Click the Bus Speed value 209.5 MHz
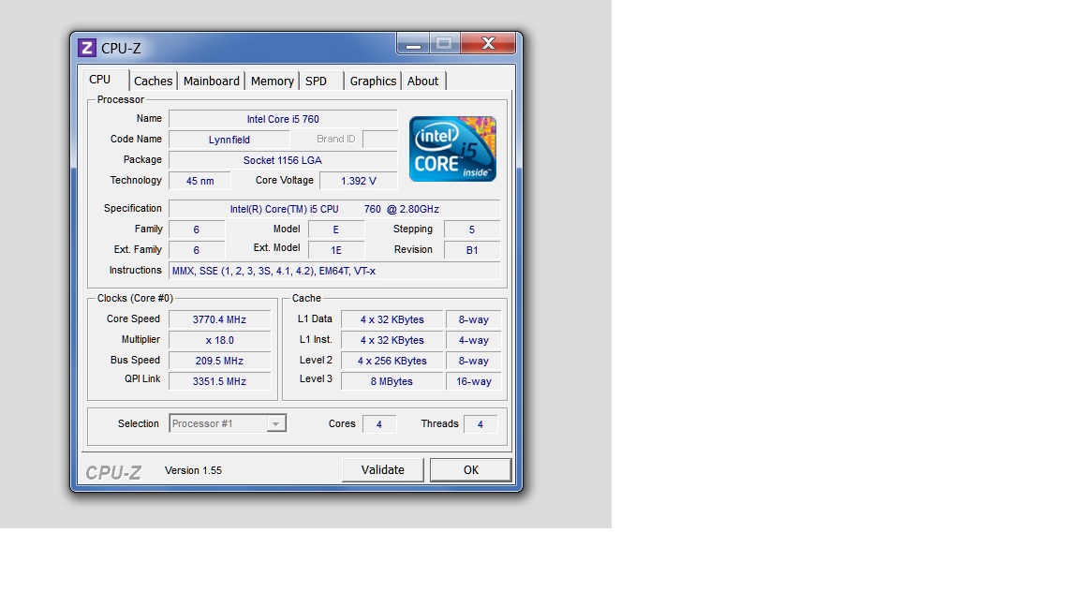 (219, 361)
